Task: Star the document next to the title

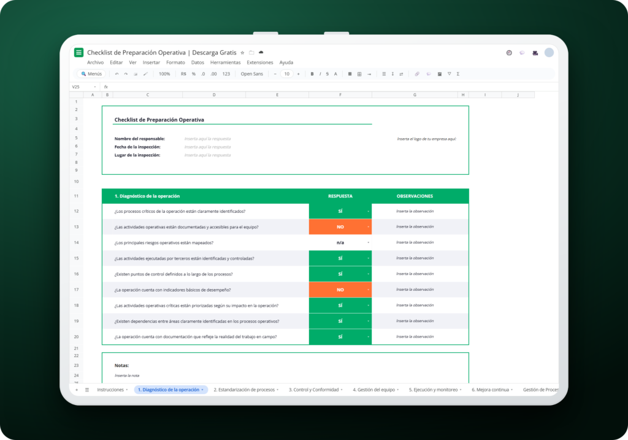Action: tap(242, 53)
